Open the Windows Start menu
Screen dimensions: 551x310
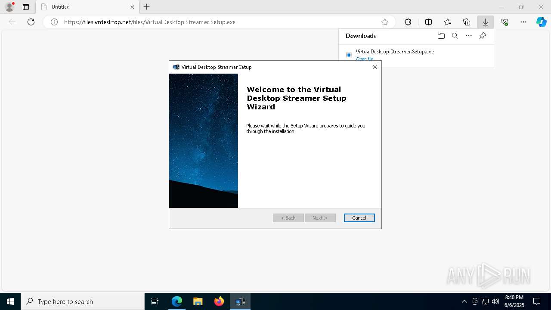10,301
